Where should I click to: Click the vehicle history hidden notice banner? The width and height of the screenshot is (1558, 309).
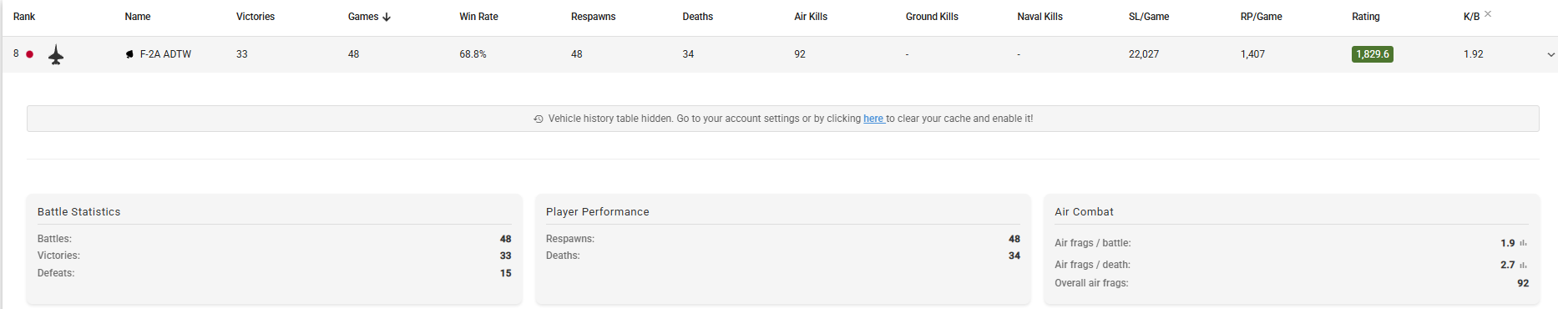coord(783,119)
